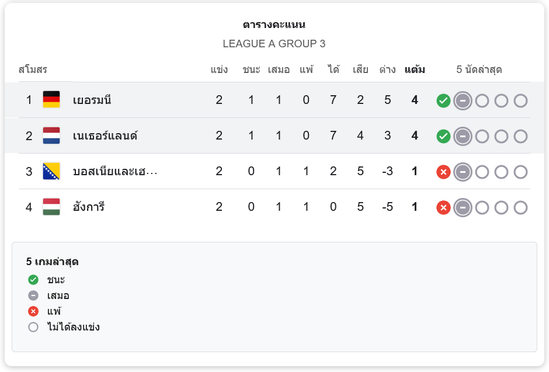Click the Bosnia and Herzegovina flag
The image size is (549, 372).
click(x=51, y=171)
